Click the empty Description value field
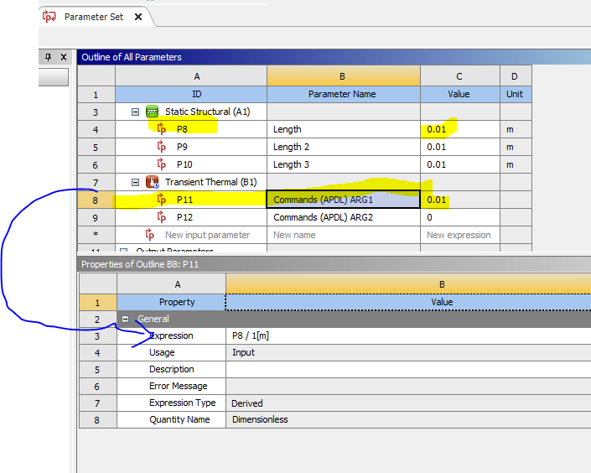591x473 pixels. (x=408, y=369)
